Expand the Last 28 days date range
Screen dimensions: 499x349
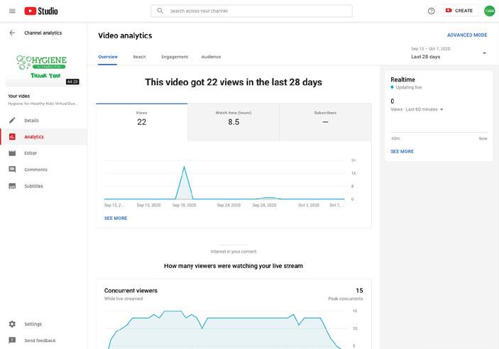(x=484, y=53)
